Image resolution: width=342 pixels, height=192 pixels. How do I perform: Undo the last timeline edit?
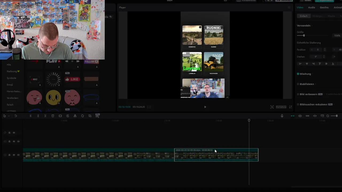[x=16, y=116]
